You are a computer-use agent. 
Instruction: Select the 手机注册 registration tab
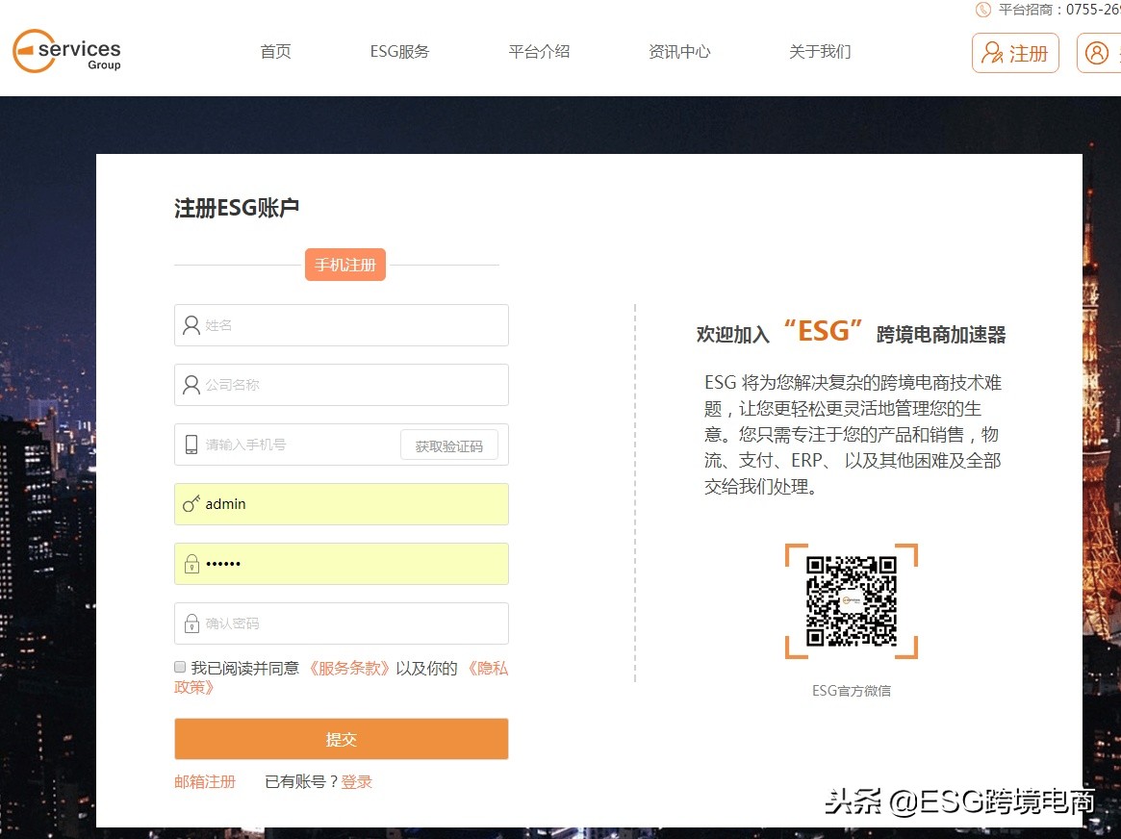pyautogui.click(x=344, y=263)
